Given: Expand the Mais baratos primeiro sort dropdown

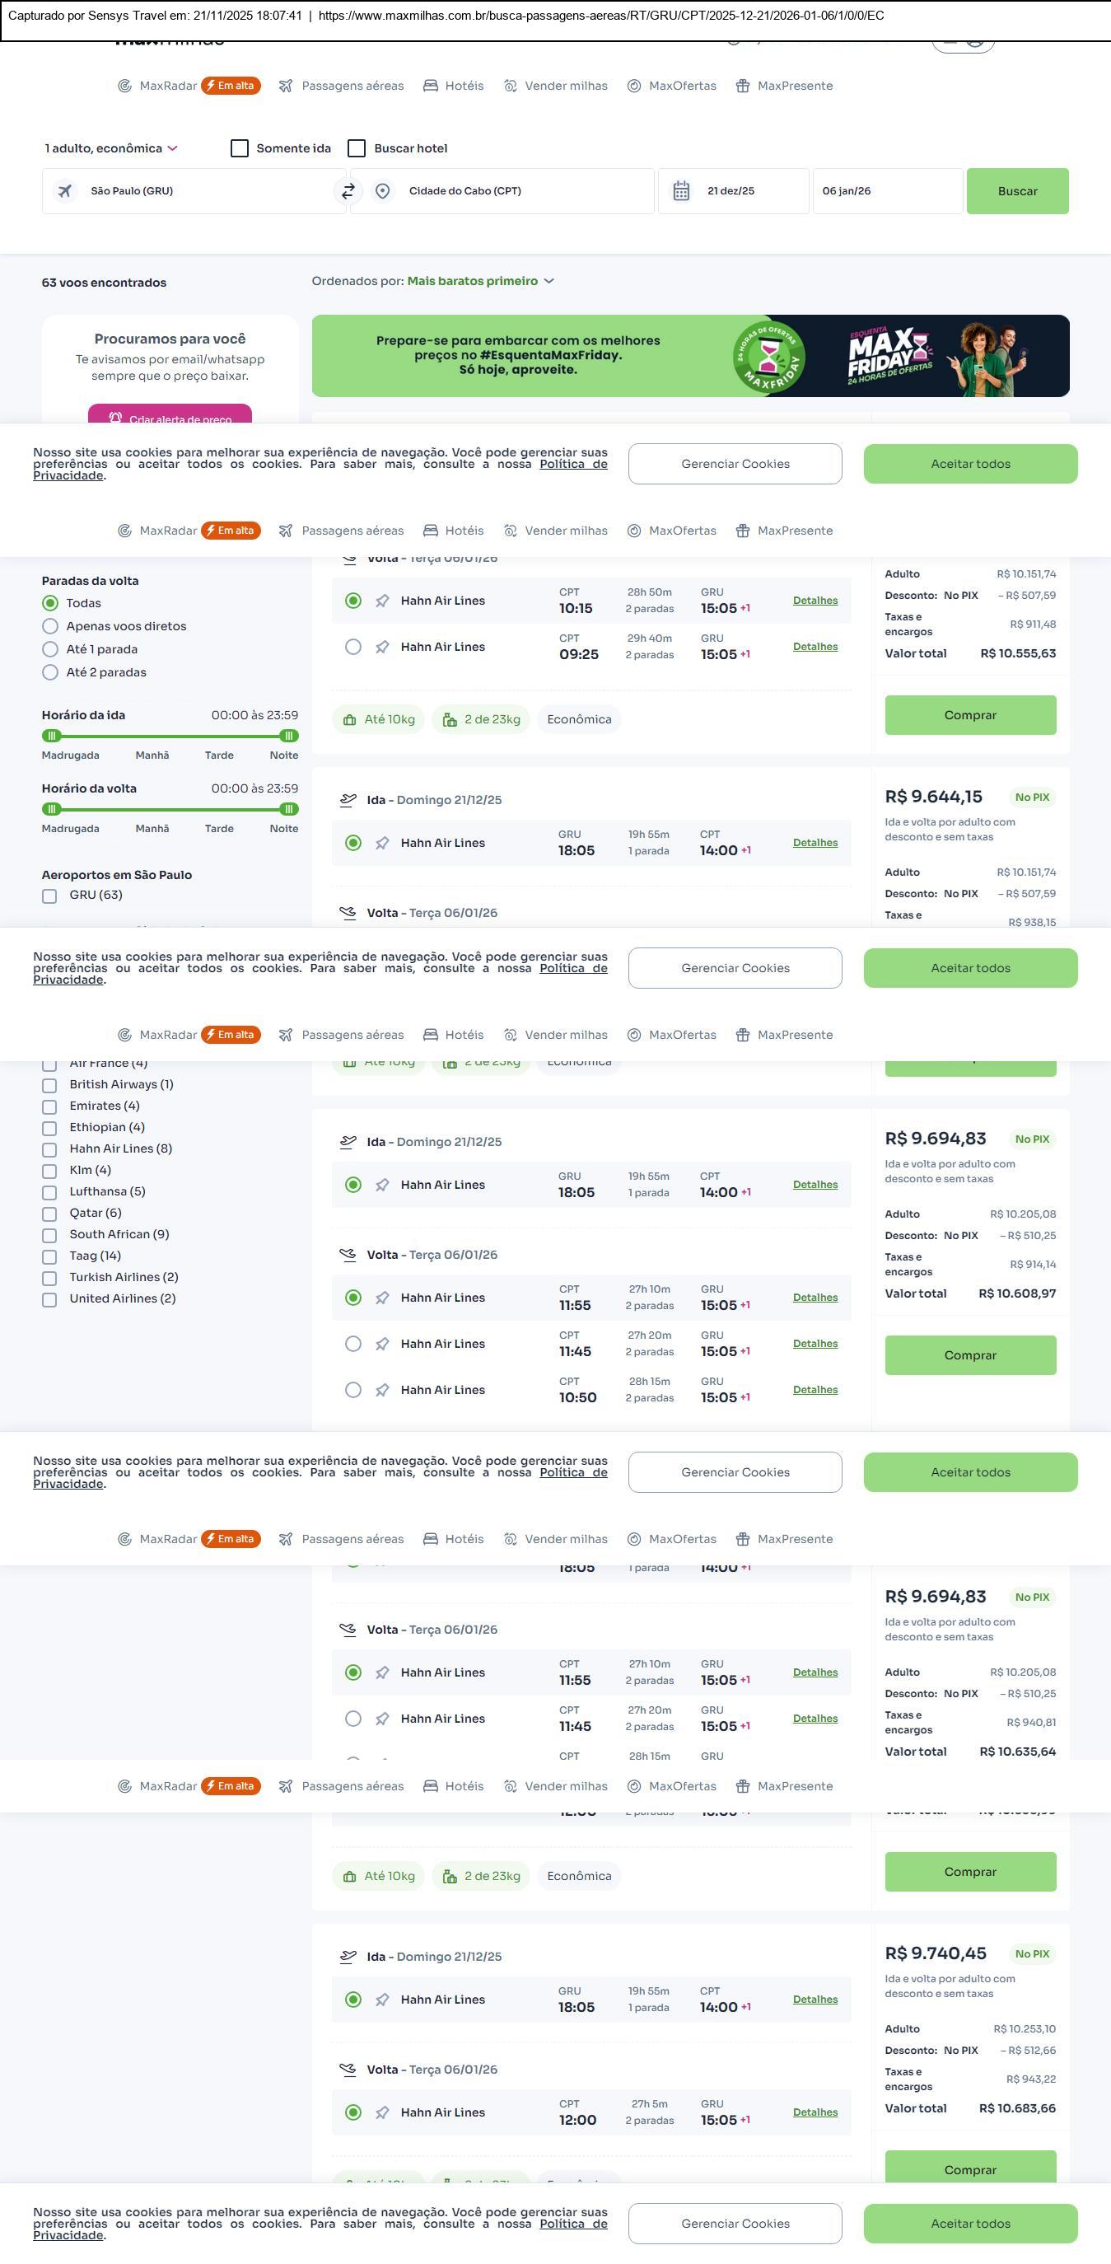Looking at the screenshot, I should 479,281.
